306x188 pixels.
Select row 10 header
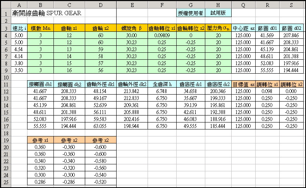click(6, 77)
